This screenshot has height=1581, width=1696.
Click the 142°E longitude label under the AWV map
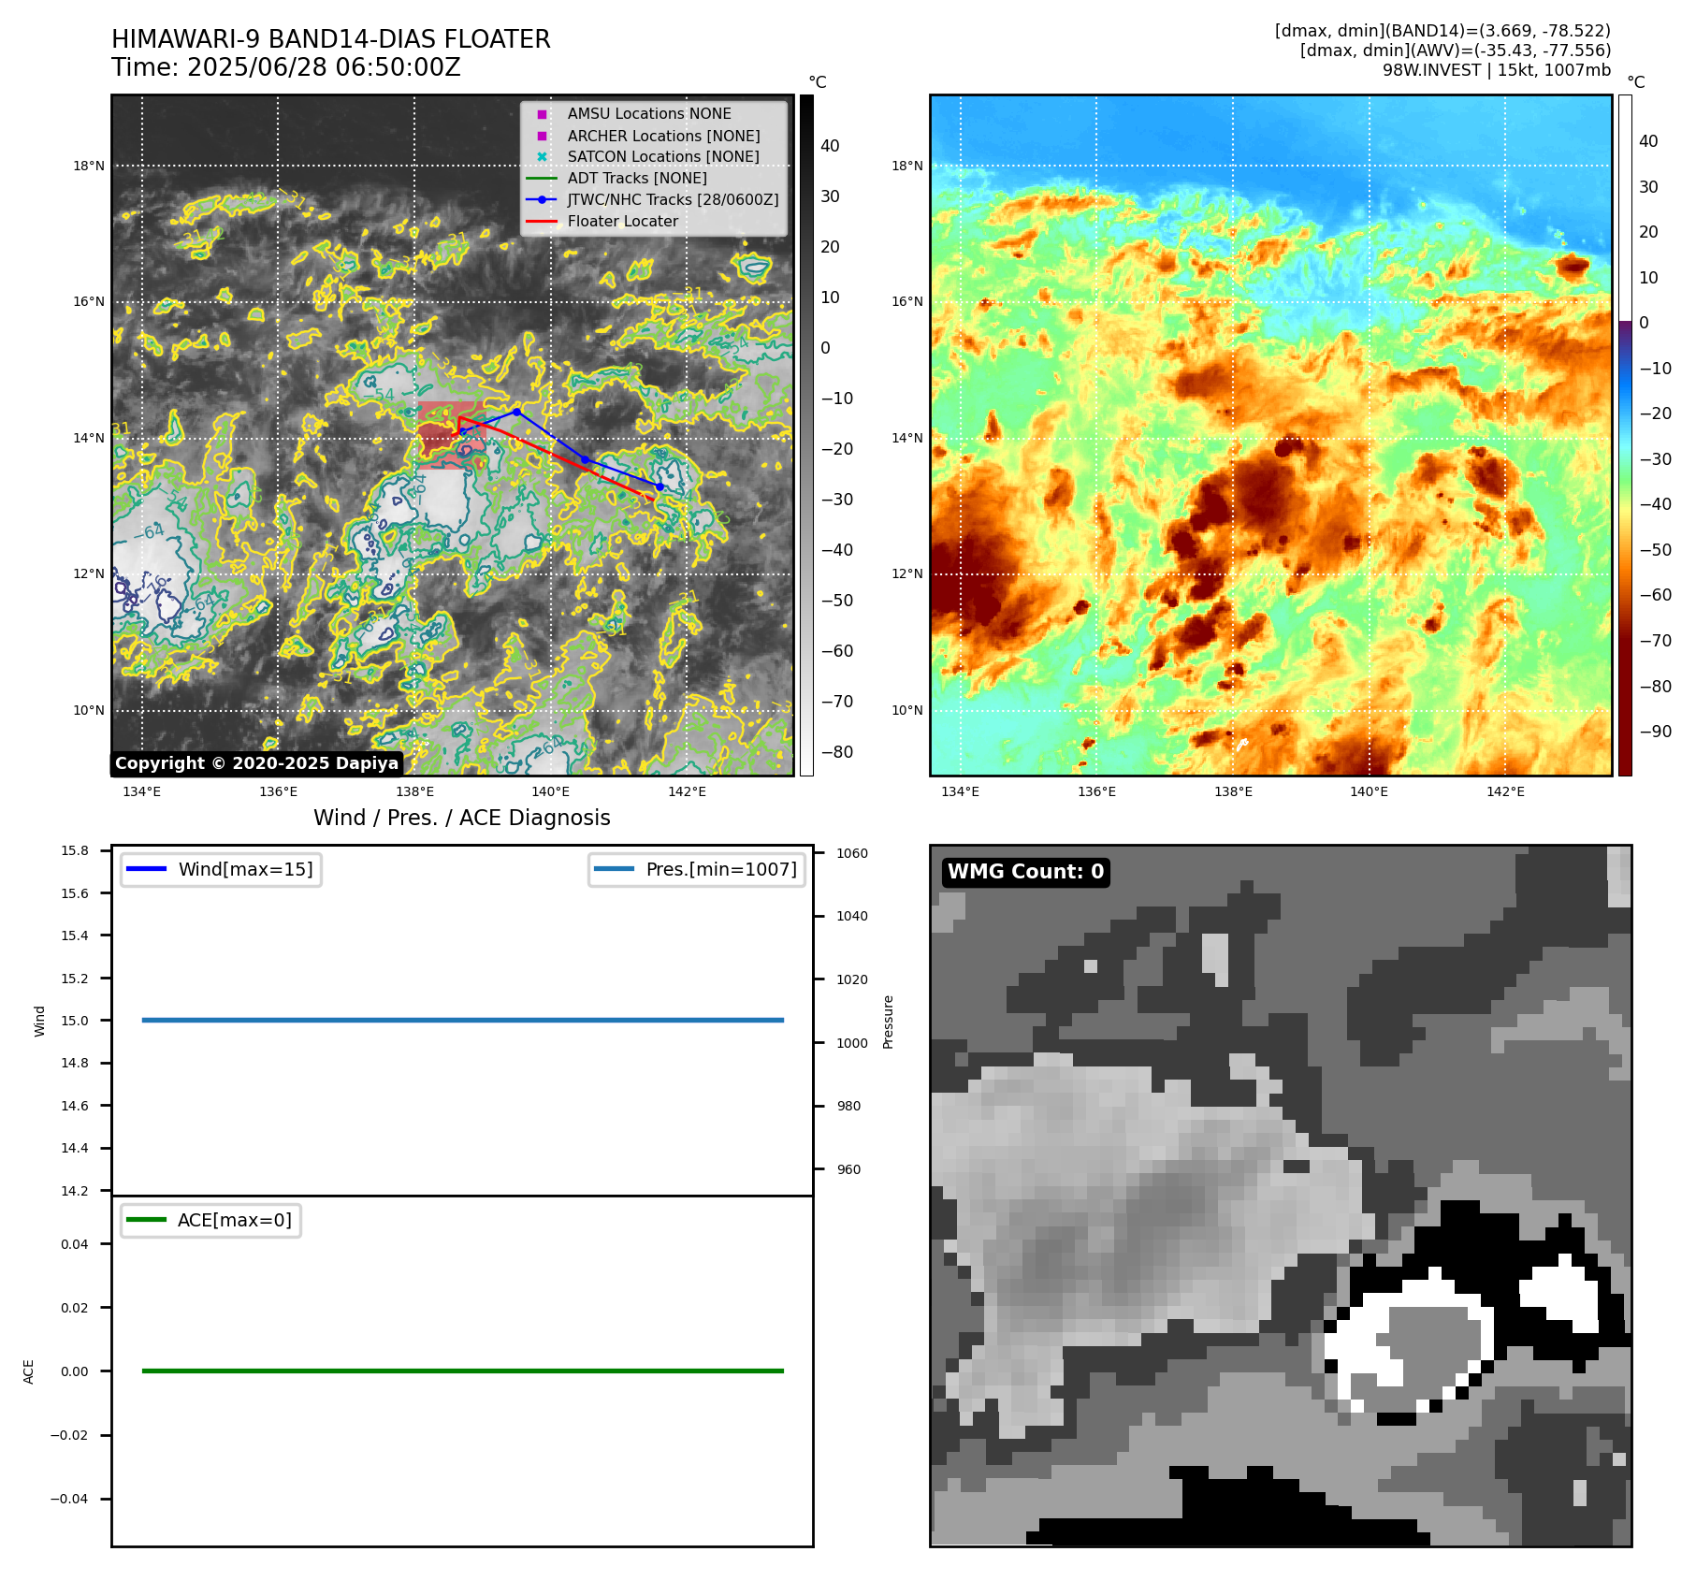pos(1505,791)
